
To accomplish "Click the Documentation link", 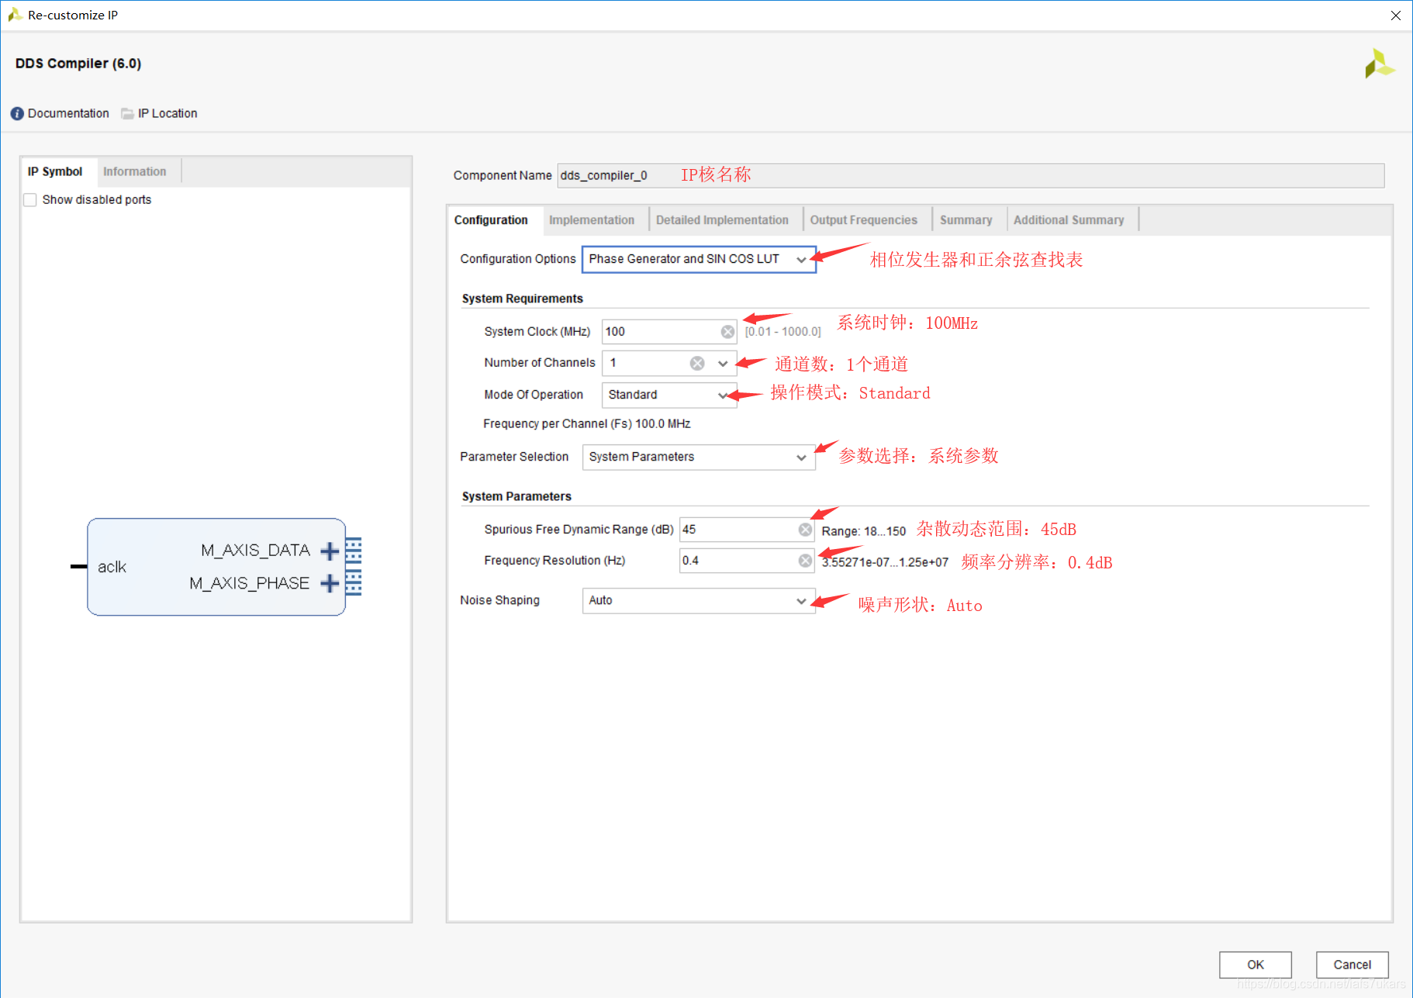I will pos(68,114).
